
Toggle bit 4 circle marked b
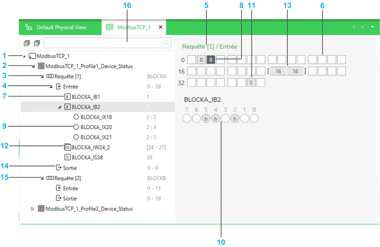coord(216,119)
